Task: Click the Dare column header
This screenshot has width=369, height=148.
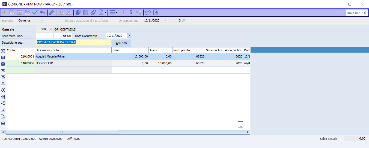Action: click(130, 50)
